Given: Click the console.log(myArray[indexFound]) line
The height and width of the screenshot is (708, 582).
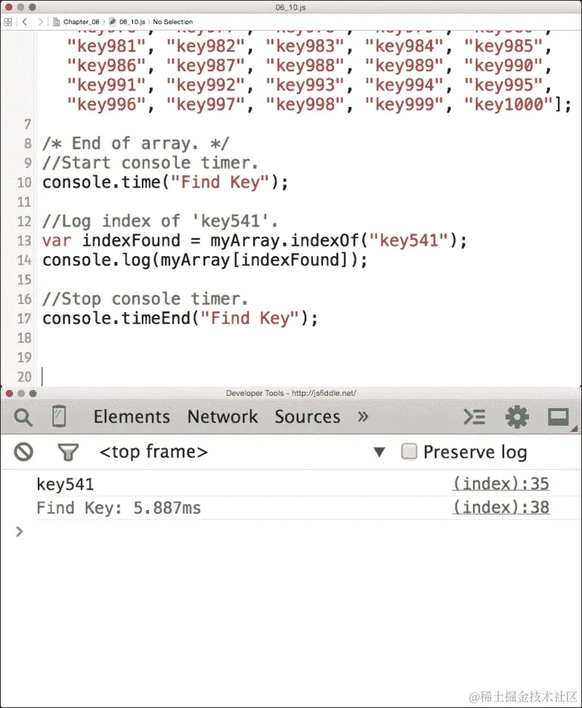Looking at the screenshot, I should click(205, 260).
